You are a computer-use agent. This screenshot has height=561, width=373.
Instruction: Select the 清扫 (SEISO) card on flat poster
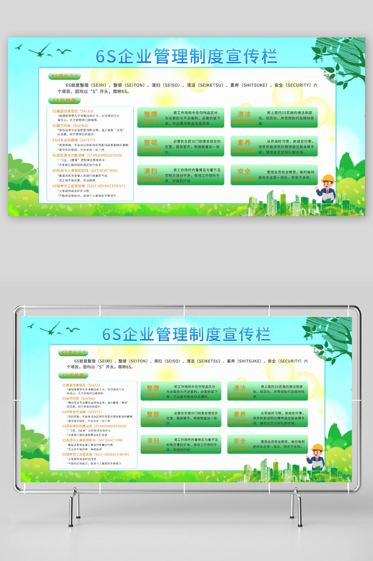181,175
